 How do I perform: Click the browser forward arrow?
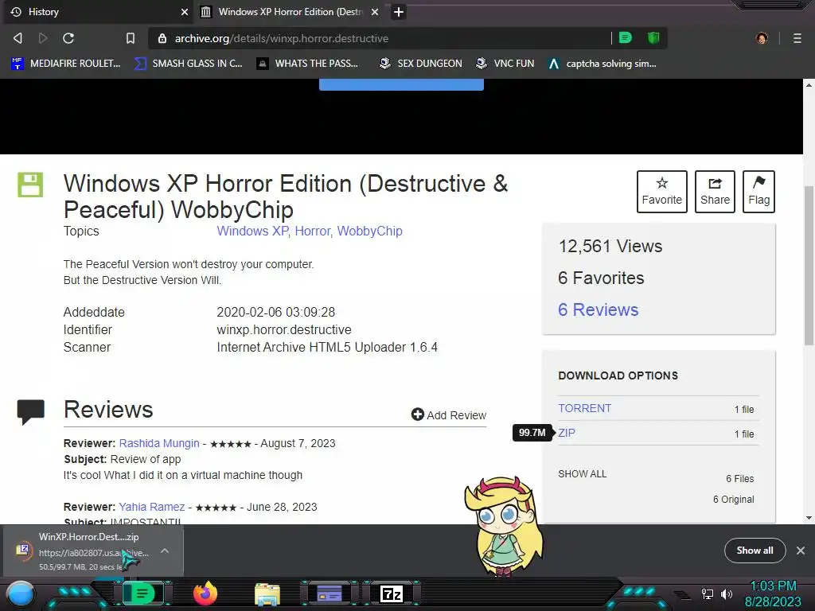click(x=43, y=38)
